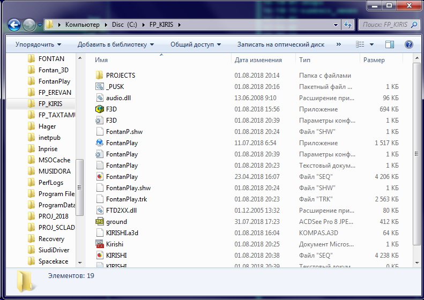Viewport: 424px width, 300px height.
Task: Click Компьютер in the address breadcrumb
Action: point(83,25)
